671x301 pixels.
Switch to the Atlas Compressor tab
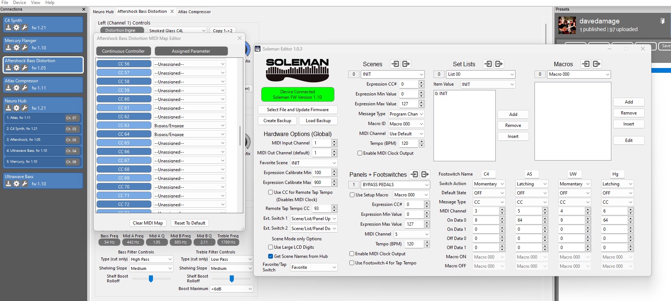[194, 12]
